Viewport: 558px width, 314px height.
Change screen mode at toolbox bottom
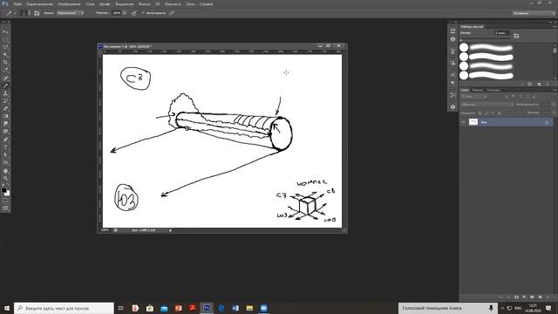(x=5, y=208)
